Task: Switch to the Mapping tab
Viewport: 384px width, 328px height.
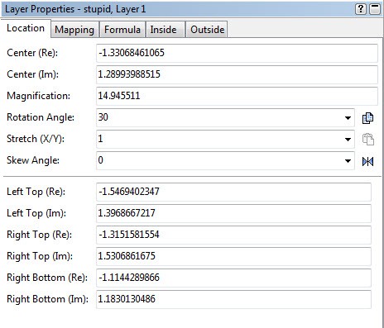Action: [x=74, y=30]
